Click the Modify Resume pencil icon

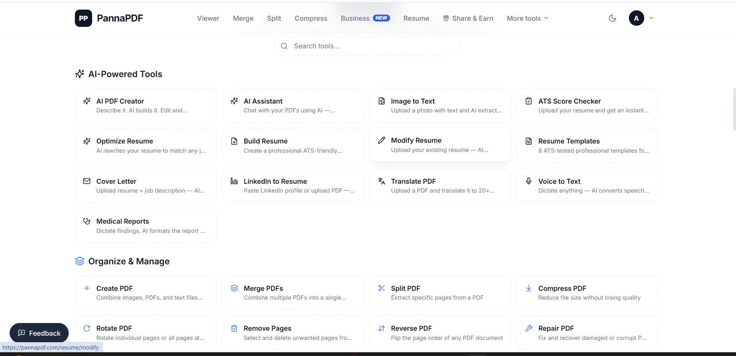click(x=382, y=140)
